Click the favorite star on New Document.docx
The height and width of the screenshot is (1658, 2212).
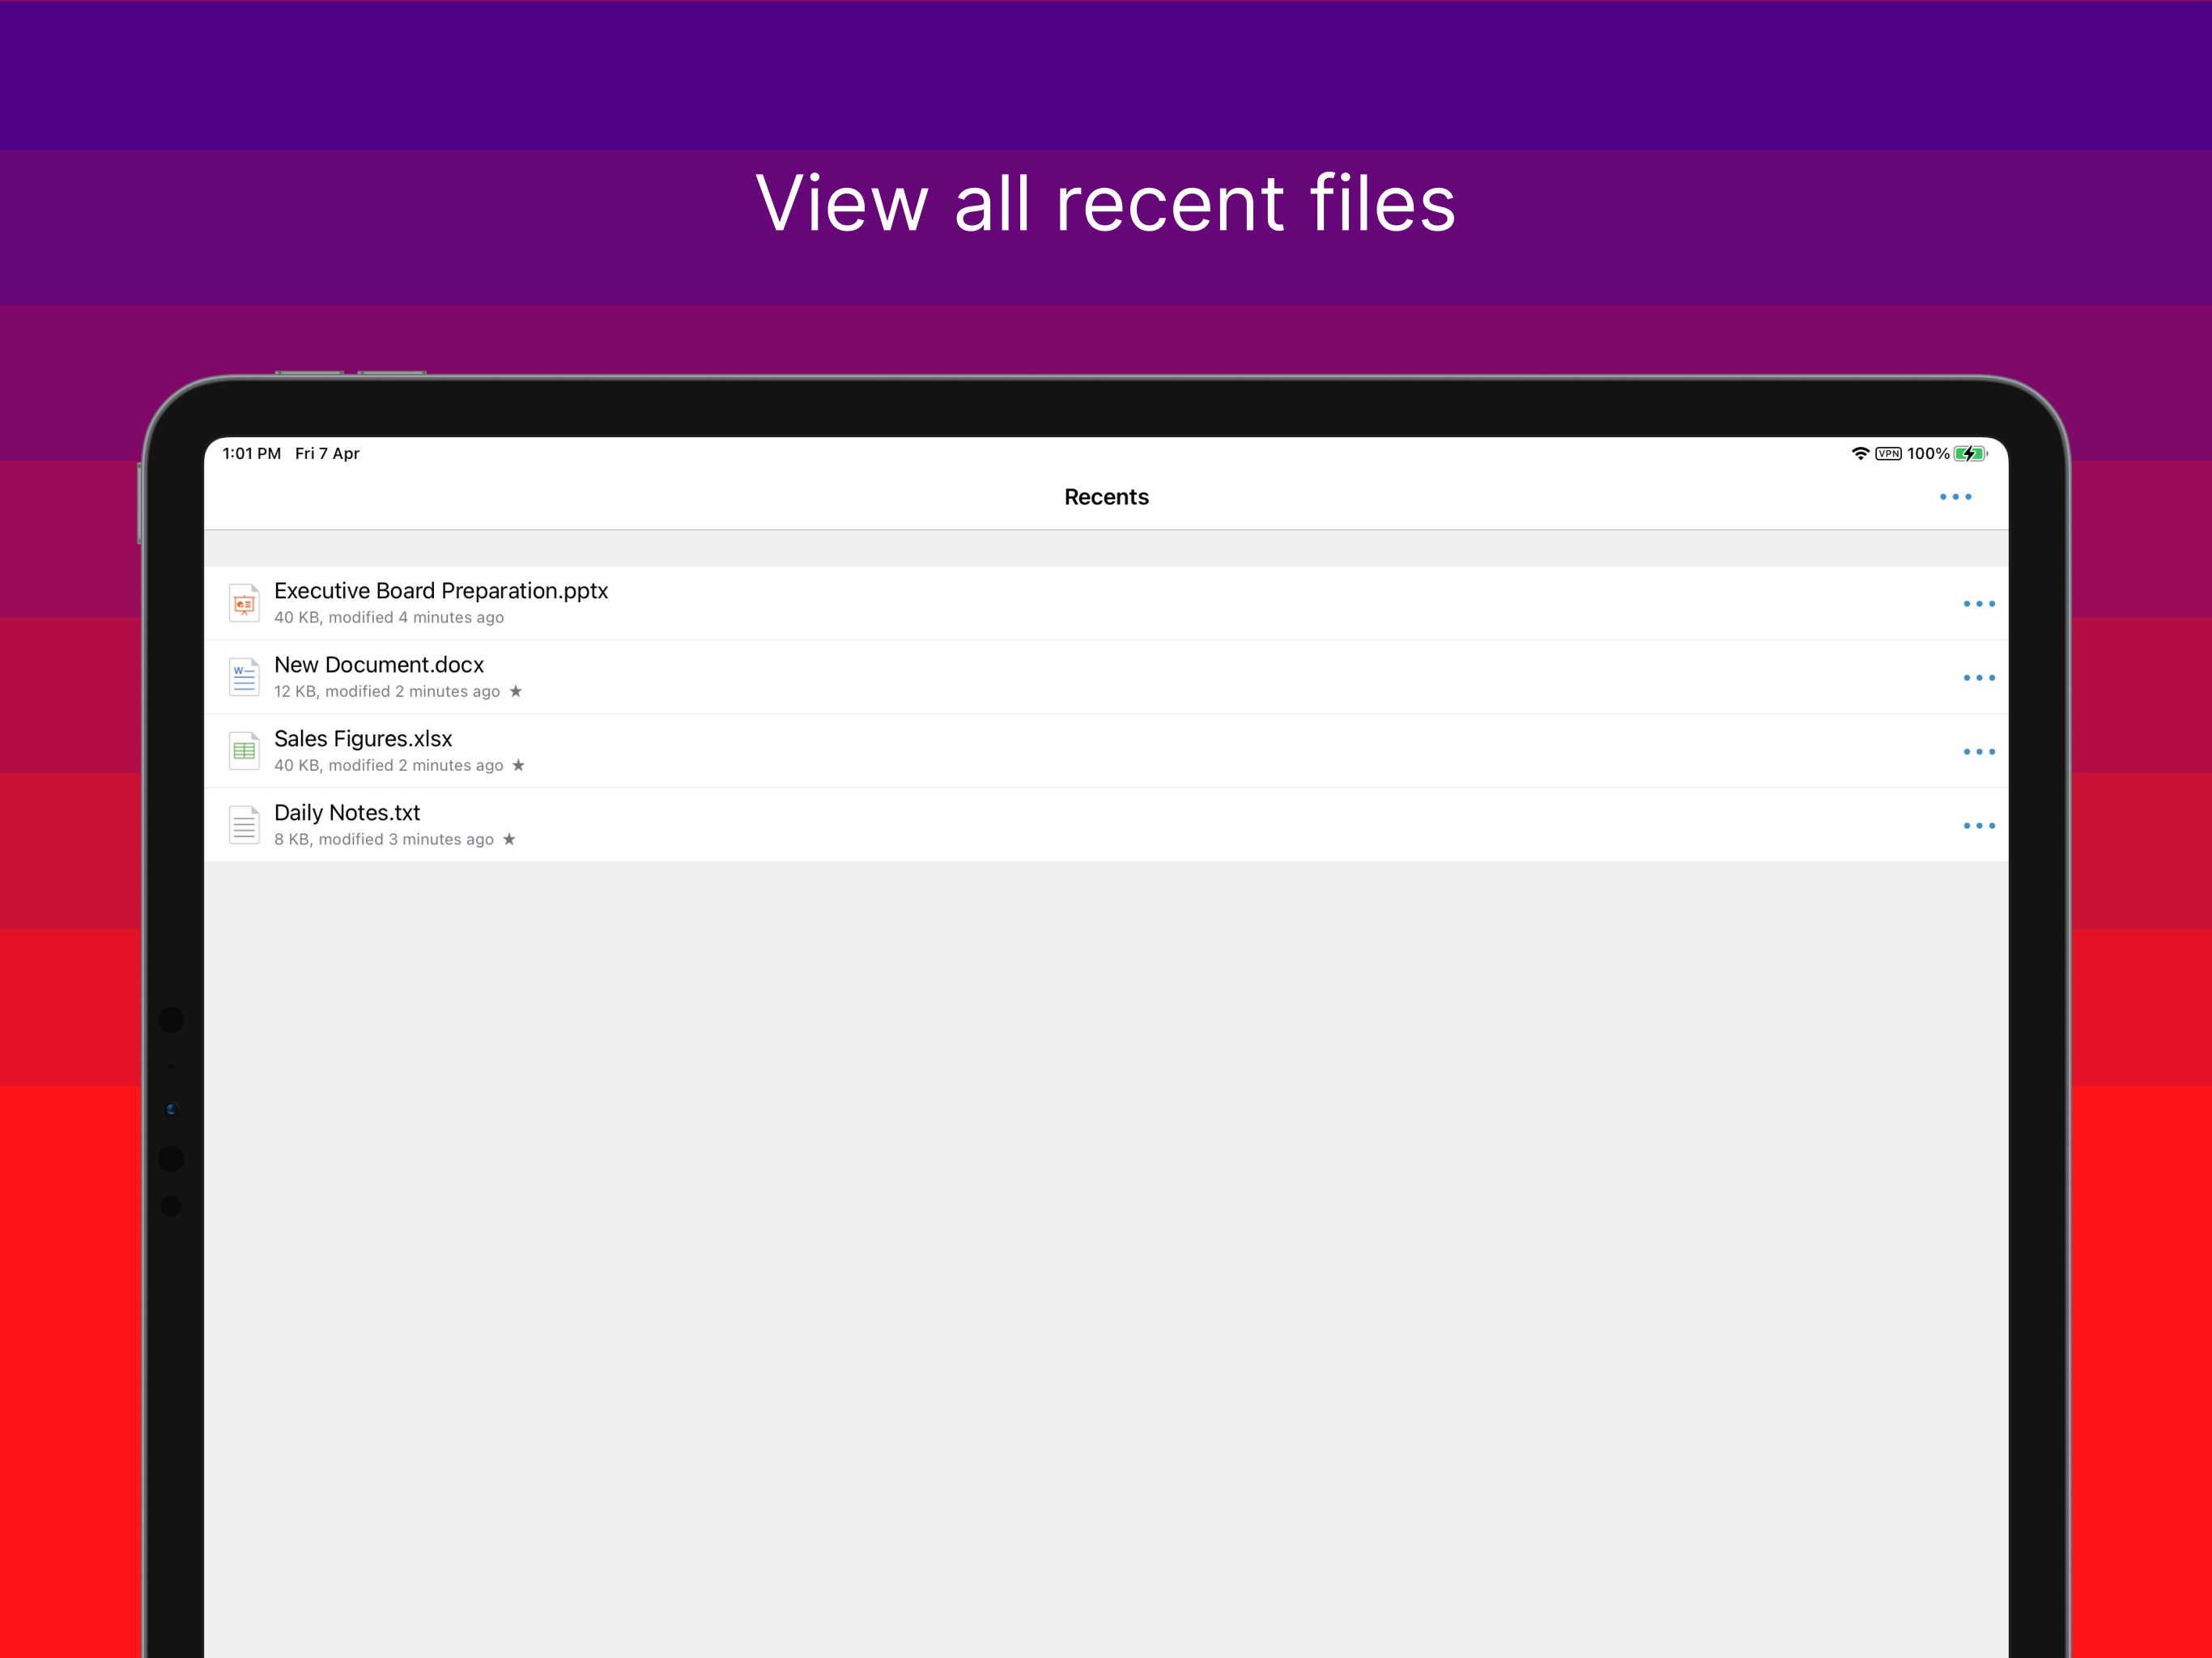click(516, 691)
